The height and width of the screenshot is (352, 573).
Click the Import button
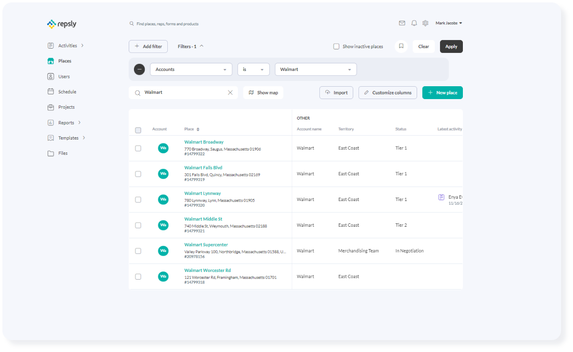tap(336, 92)
